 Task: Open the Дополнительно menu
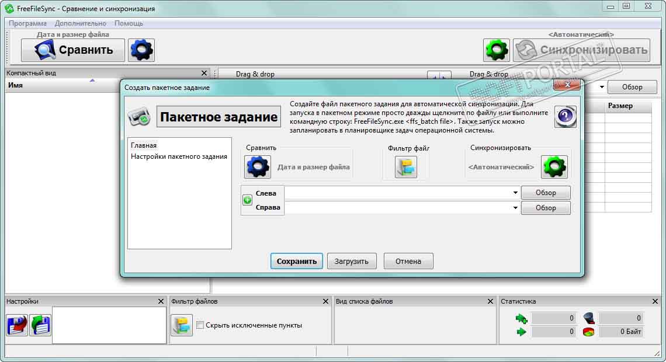(80, 23)
